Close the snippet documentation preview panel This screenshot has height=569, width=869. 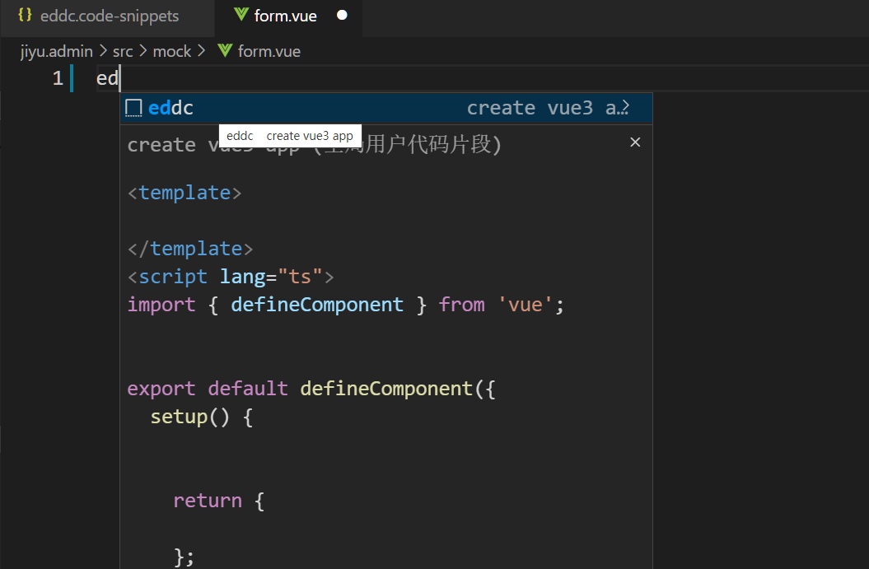(635, 142)
